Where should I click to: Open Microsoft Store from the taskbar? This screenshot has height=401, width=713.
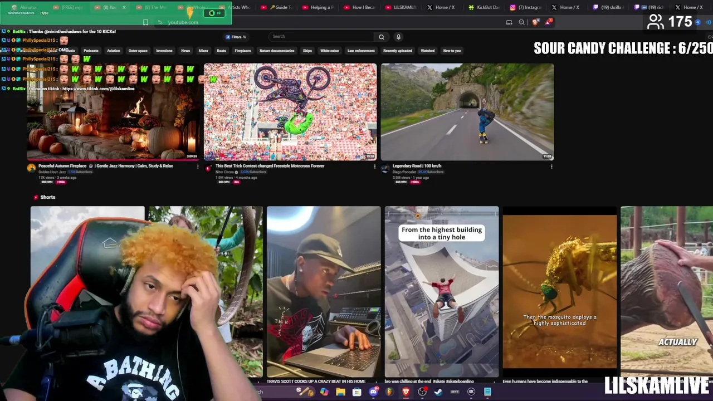[357, 392]
